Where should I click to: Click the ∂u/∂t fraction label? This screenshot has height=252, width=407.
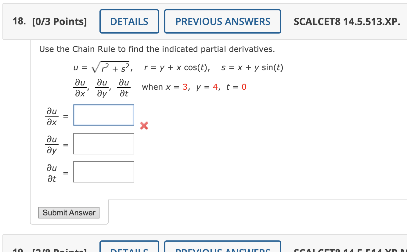point(52,172)
